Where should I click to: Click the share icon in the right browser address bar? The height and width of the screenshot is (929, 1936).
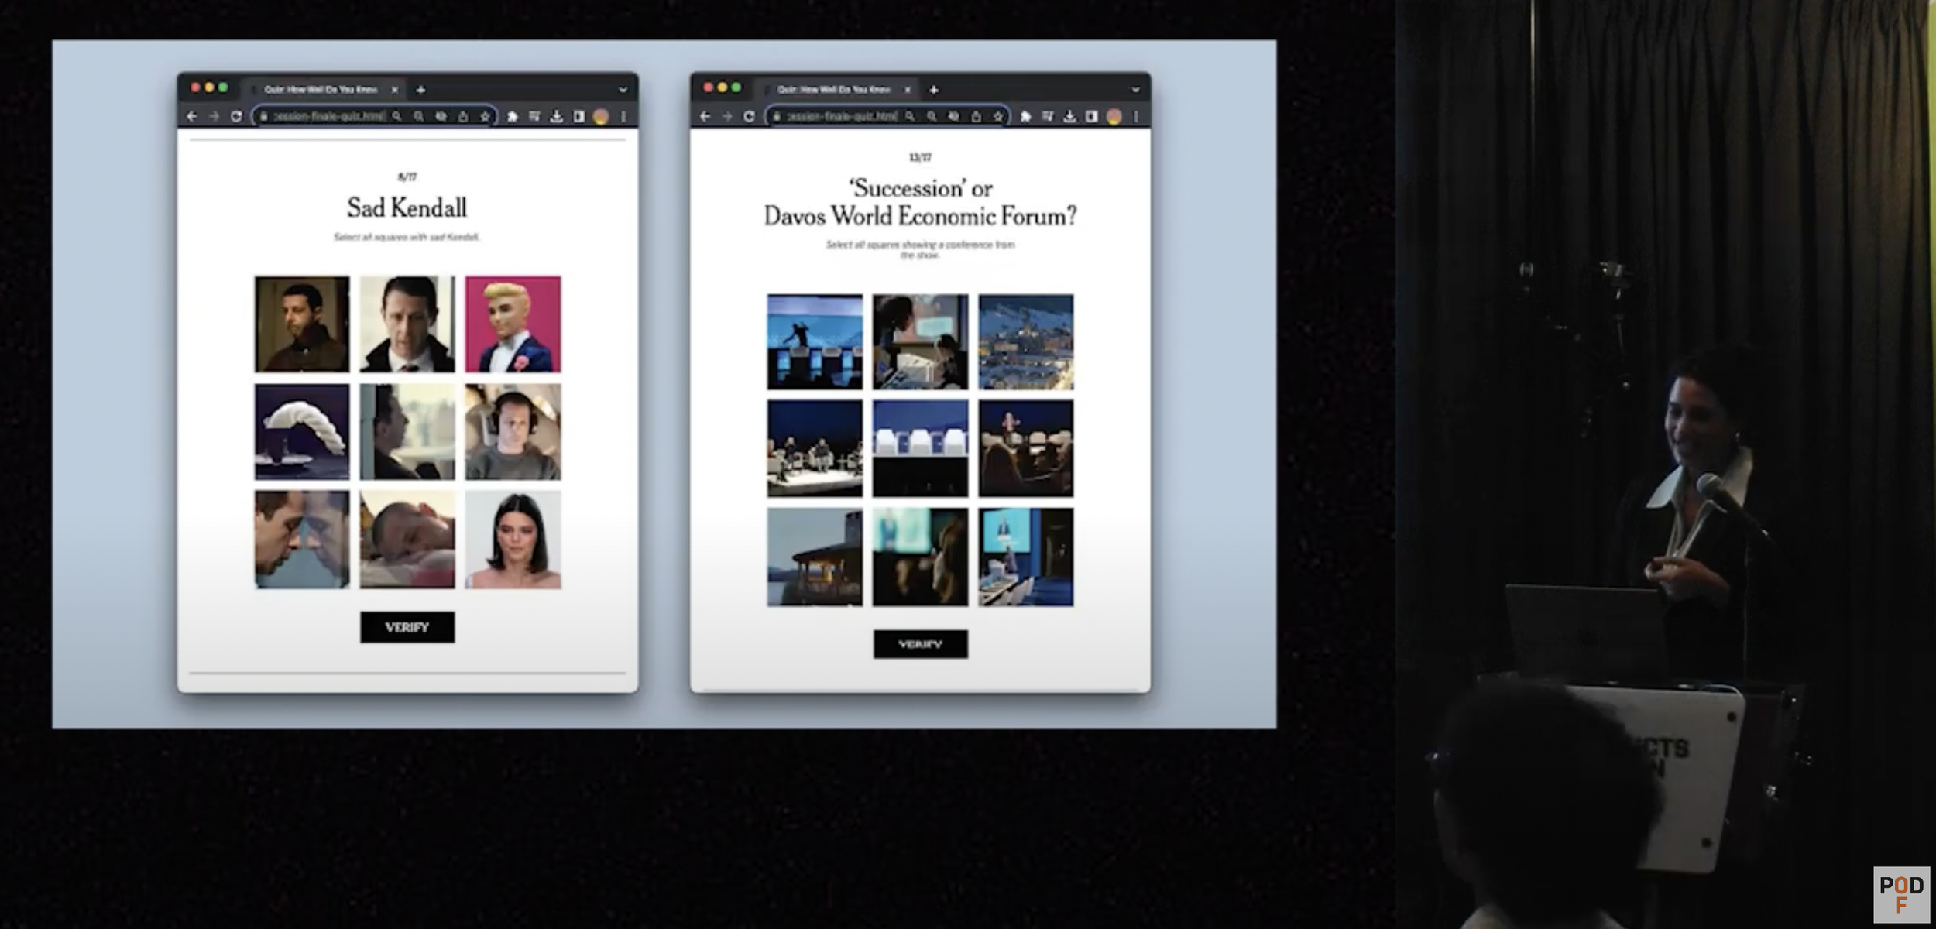pos(976,116)
